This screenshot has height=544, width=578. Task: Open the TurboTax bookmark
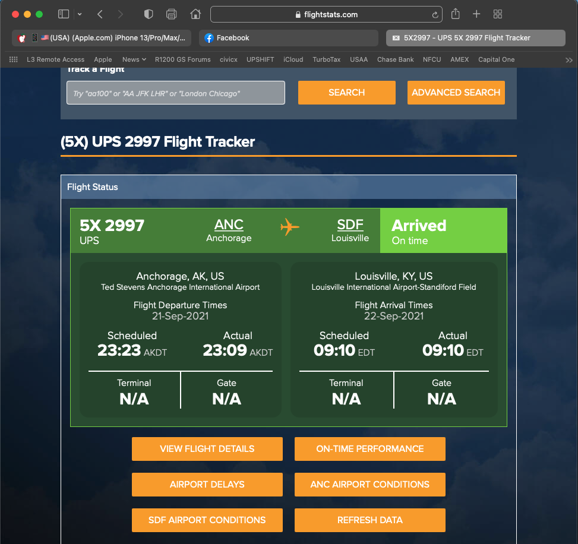coord(327,59)
